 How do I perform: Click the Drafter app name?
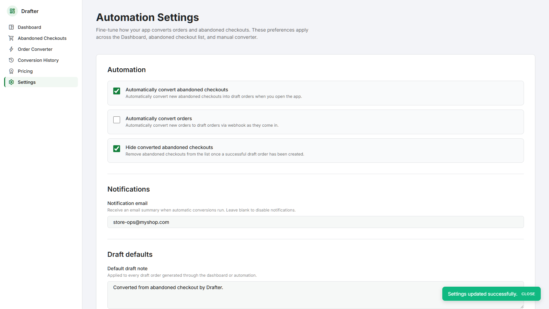[29, 11]
